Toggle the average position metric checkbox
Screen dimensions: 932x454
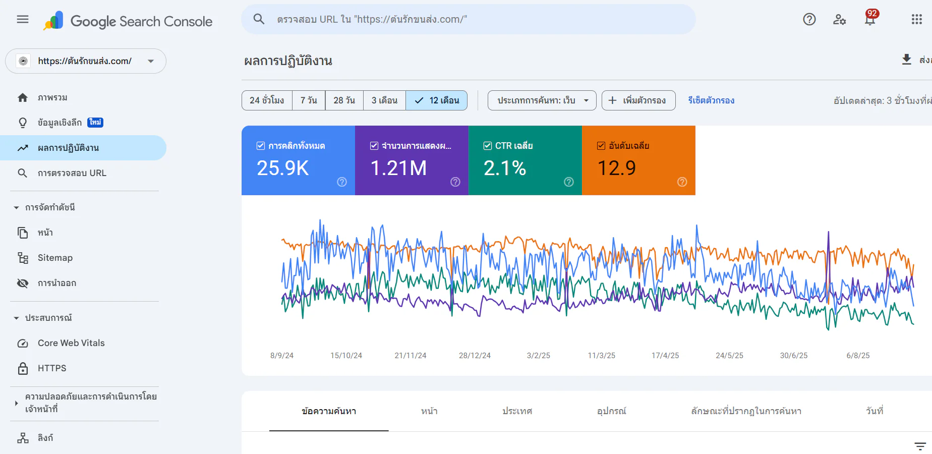pos(601,146)
